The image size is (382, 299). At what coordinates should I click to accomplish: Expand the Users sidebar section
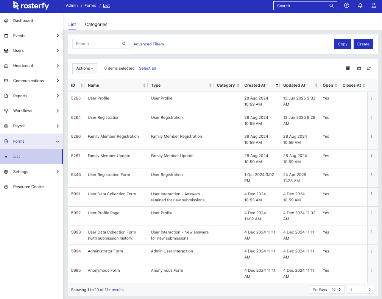pos(31,50)
